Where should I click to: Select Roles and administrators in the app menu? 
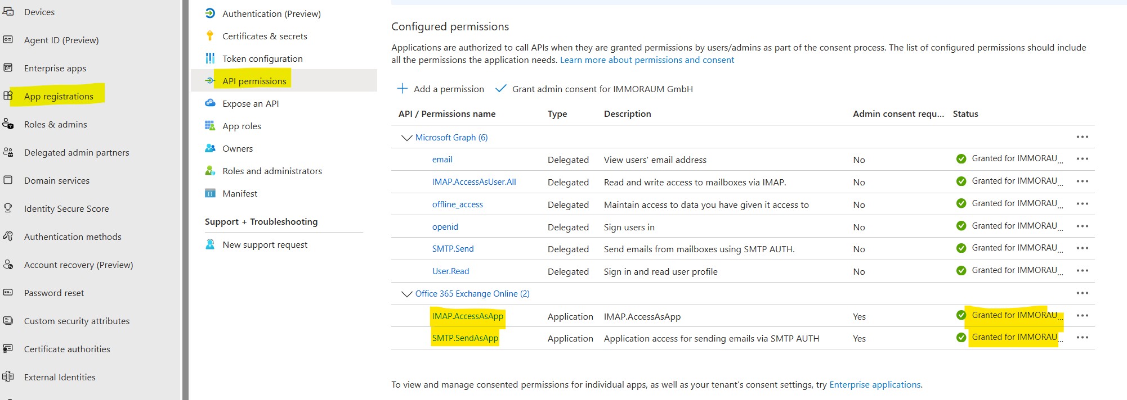(x=272, y=171)
